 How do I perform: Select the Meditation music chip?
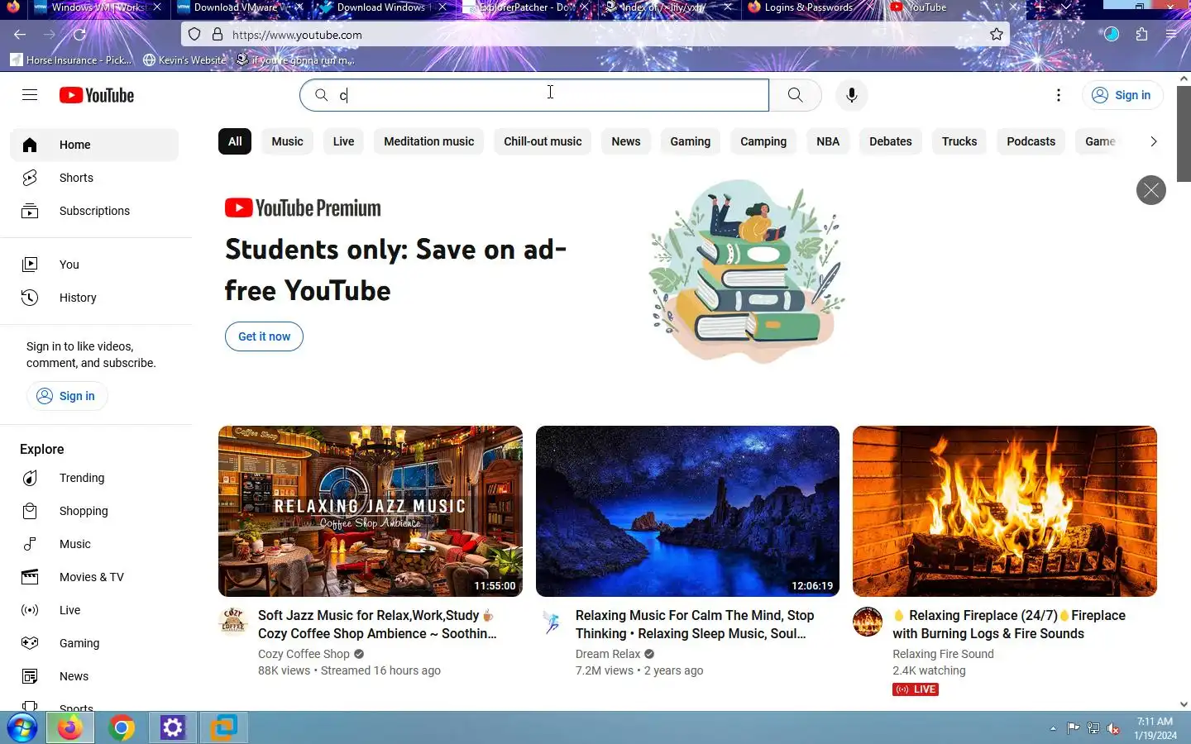[428, 141]
